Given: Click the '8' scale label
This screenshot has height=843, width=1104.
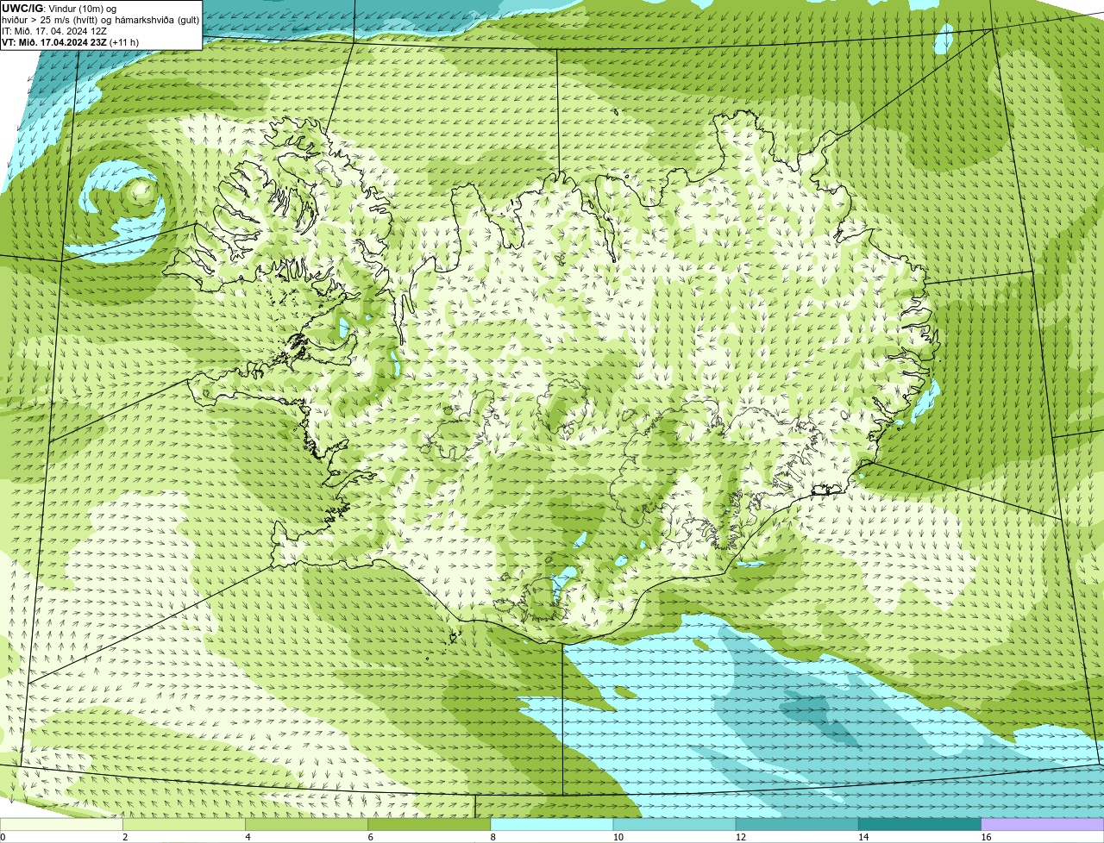Looking at the screenshot, I should (492, 837).
